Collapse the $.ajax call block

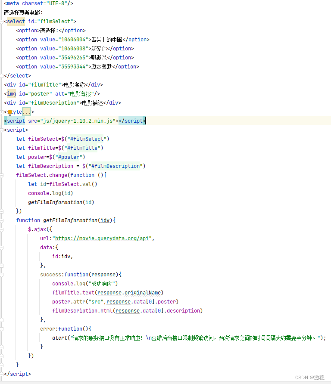point(2,230)
